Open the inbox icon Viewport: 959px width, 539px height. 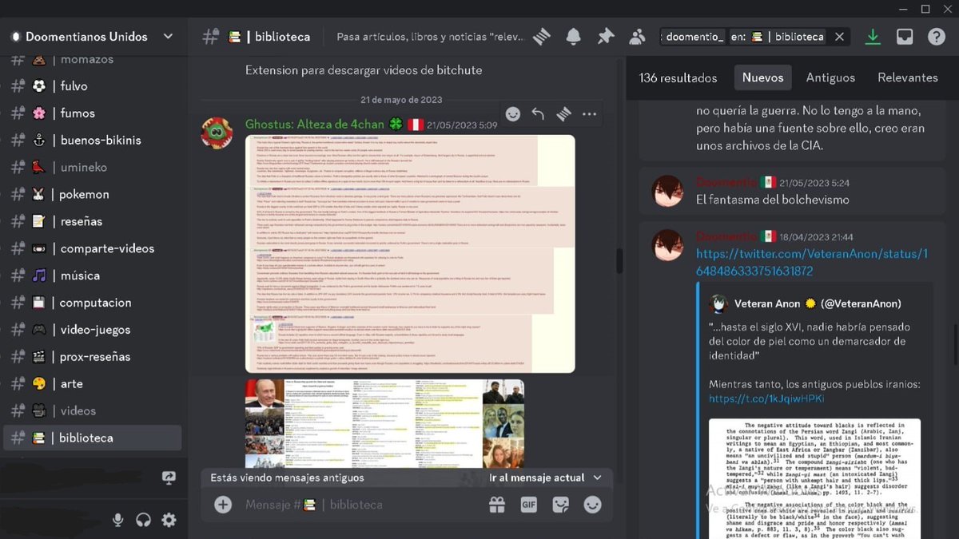[x=905, y=37]
